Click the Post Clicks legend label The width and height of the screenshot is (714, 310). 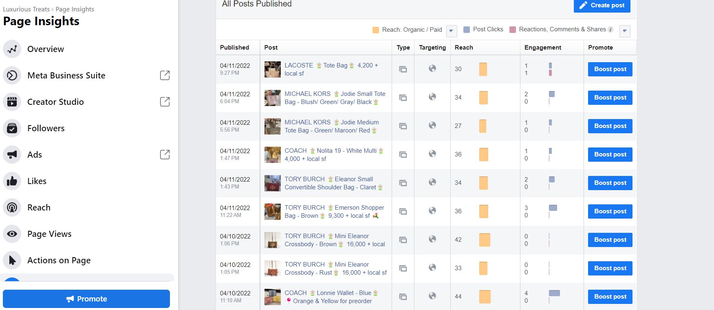click(488, 29)
